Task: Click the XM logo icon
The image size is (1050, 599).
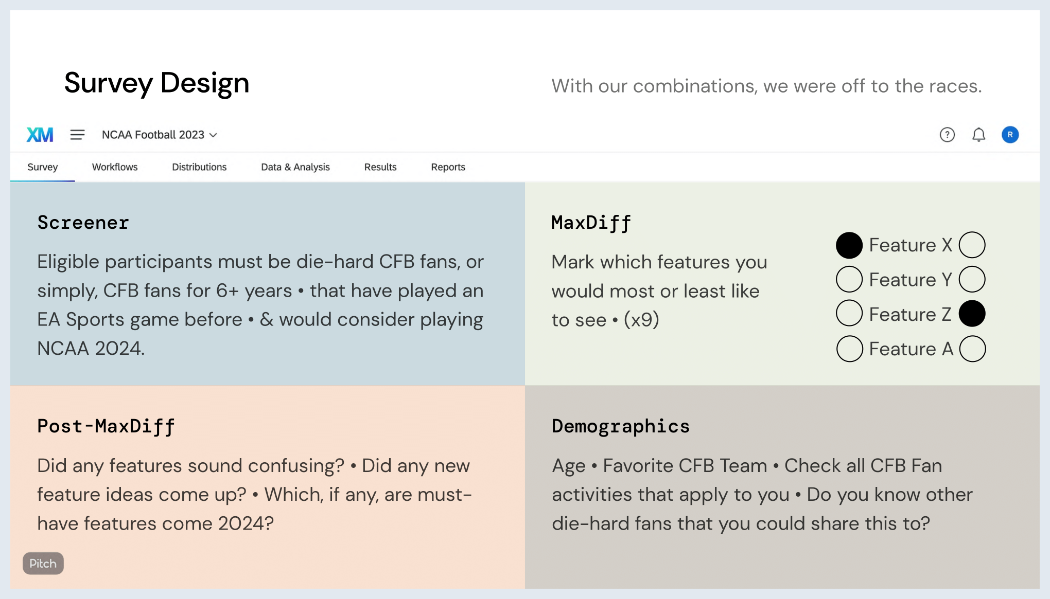Action: click(40, 134)
